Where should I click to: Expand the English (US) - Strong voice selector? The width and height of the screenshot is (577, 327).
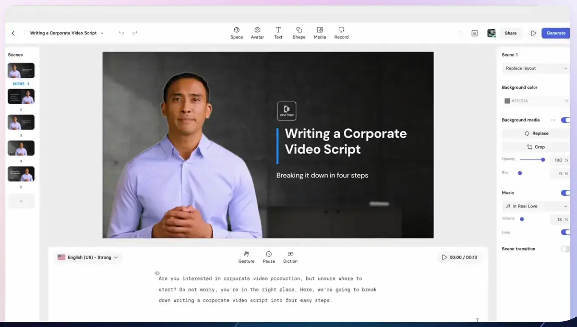(x=88, y=257)
